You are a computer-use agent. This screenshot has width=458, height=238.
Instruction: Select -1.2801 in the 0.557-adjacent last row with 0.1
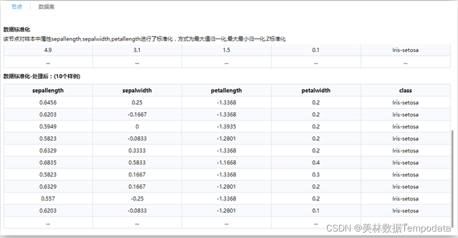point(226,211)
